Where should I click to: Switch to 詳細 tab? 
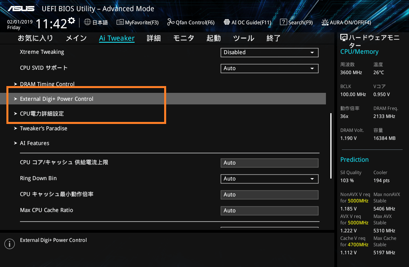(154, 38)
